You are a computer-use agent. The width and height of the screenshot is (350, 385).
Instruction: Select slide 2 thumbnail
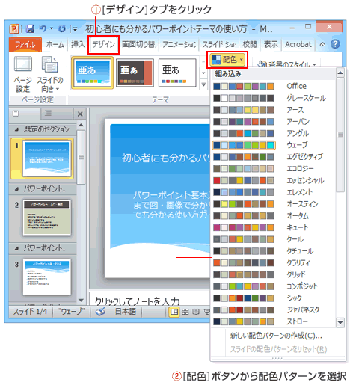(47, 218)
